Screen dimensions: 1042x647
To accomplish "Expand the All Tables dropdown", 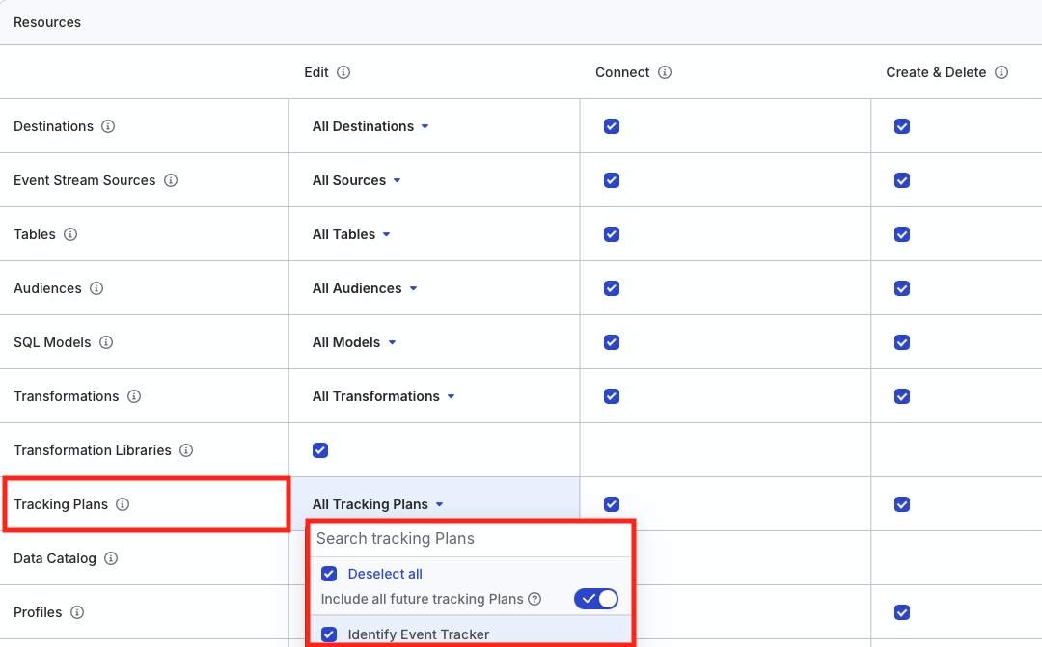I will click(x=349, y=234).
